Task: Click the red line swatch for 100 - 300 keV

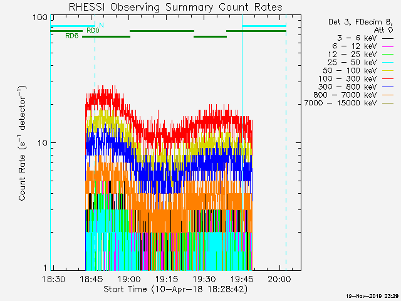Action: (388, 80)
